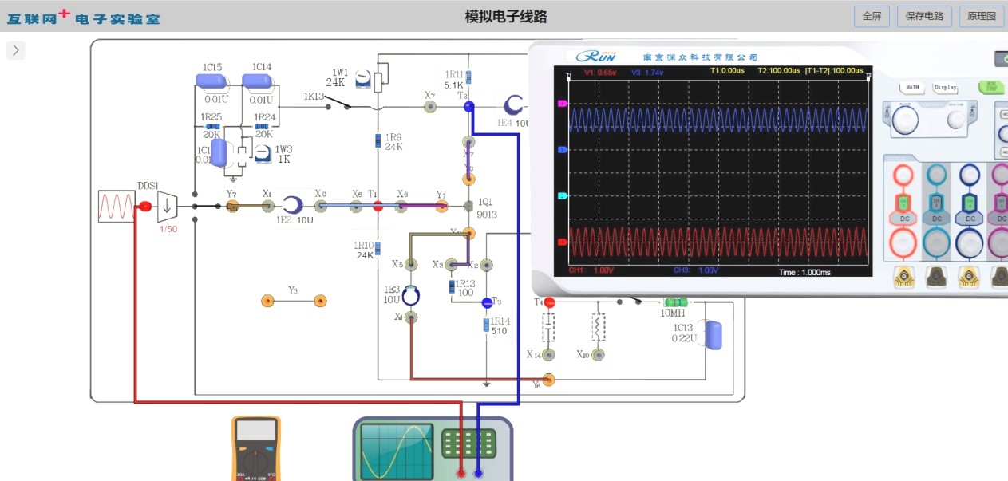The image size is (1008, 481).
Task: Toggle the green CH1 channel button
Action: [x=903, y=203]
